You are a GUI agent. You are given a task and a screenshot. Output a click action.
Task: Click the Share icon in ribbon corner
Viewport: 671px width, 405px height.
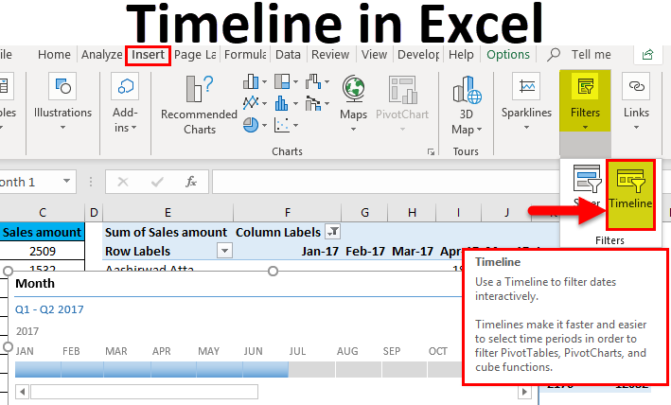pyautogui.click(x=647, y=55)
